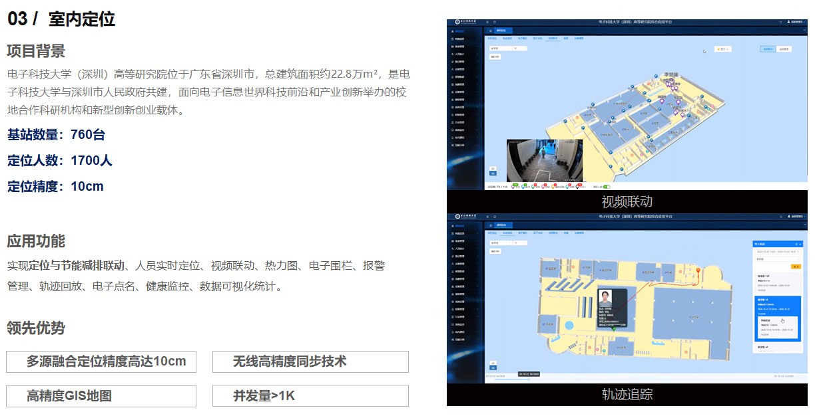Open the floor dropdown in the bottom map
This screenshot has height=416, width=817.
point(519,243)
